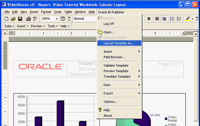This screenshot has width=200, height=126.
Task: Toggle Center alignment button
Action: pyautogui.click(x=157, y=19)
